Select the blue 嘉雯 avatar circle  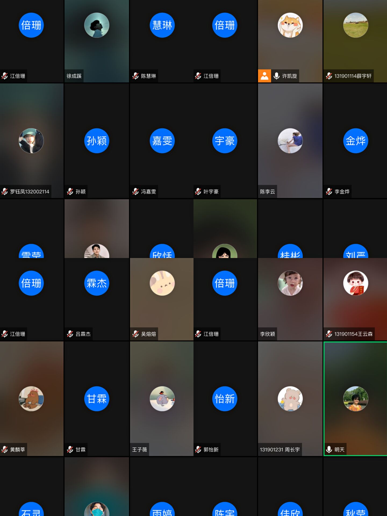pos(162,141)
